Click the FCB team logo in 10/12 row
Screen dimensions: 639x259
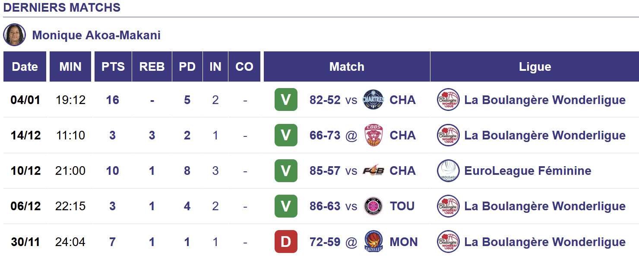[373, 171]
